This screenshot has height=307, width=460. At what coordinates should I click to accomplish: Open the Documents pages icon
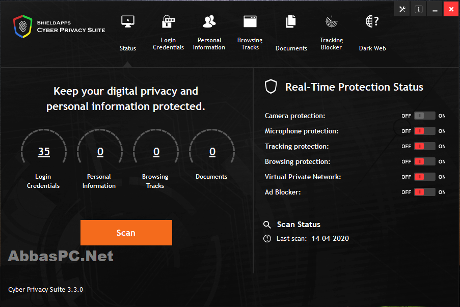(x=291, y=21)
